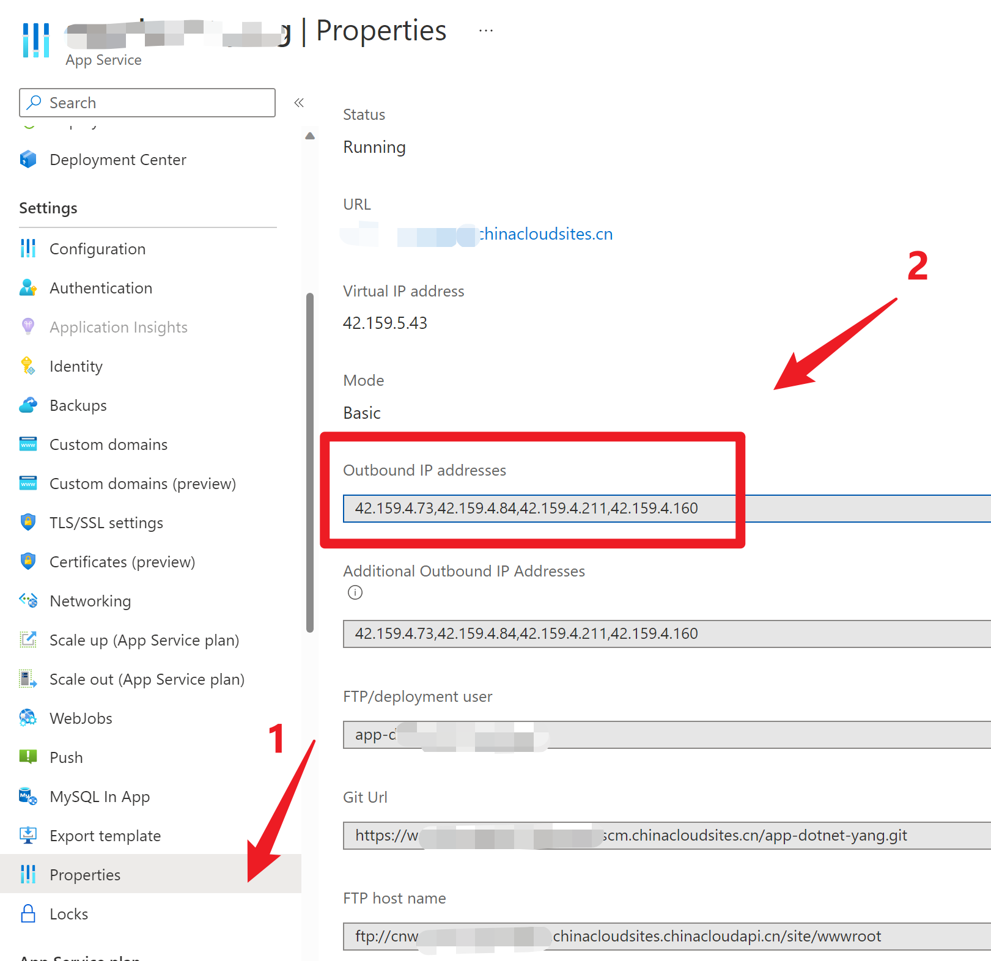Click the TLS/SSL settings shield icon
991x961 pixels.
28,523
